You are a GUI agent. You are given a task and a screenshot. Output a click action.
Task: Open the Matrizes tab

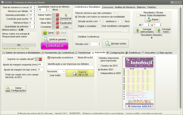click(141, 7)
